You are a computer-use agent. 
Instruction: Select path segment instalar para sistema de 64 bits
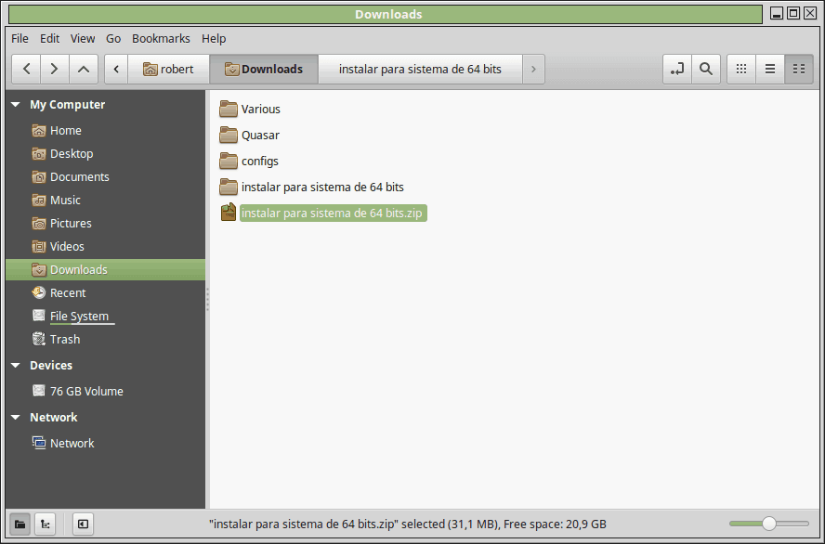tap(420, 69)
